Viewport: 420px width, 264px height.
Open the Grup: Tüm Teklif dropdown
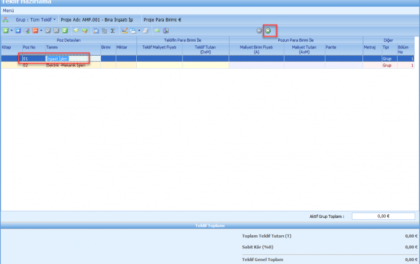(x=36, y=20)
